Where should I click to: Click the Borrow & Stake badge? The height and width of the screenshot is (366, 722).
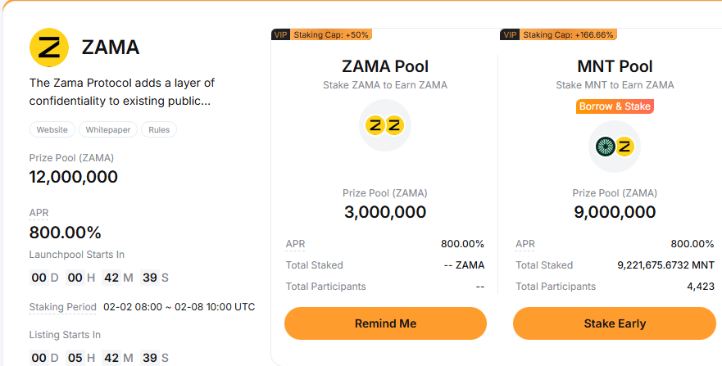(615, 106)
